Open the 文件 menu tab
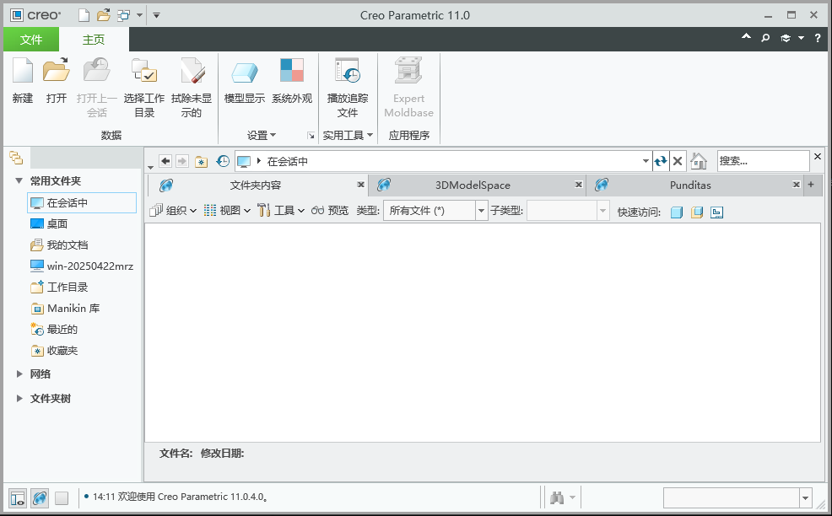The image size is (832, 516). pyautogui.click(x=31, y=40)
